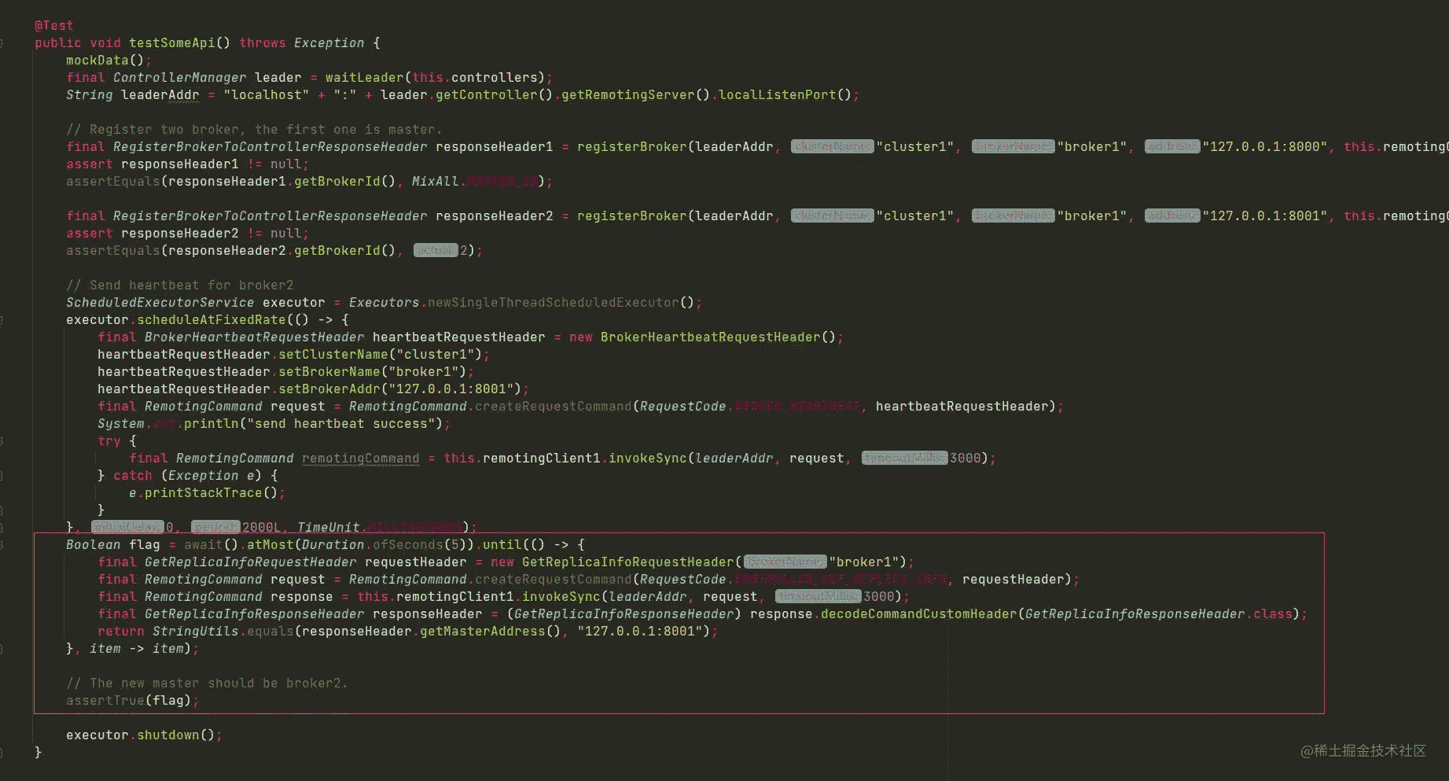The width and height of the screenshot is (1449, 781).
Task: Click the atMost method call
Action: [270, 545]
